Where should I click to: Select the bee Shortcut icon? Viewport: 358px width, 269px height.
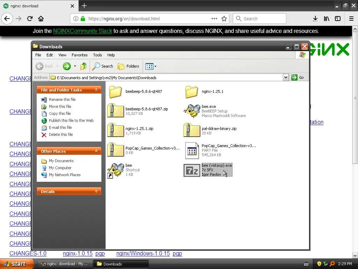(x=115, y=170)
